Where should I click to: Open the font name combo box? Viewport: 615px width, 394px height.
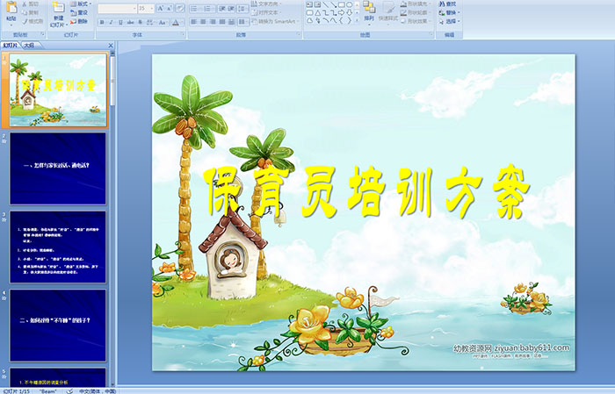pos(117,8)
